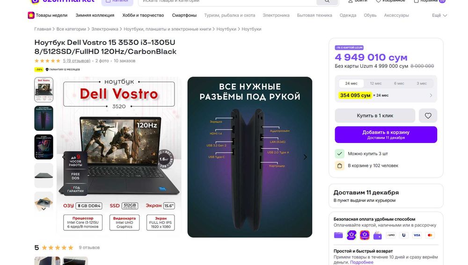Image resolution: width=468 pixels, height=265 pixels.
Task: Open the Смартфоны category
Action: pyautogui.click(x=184, y=15)
